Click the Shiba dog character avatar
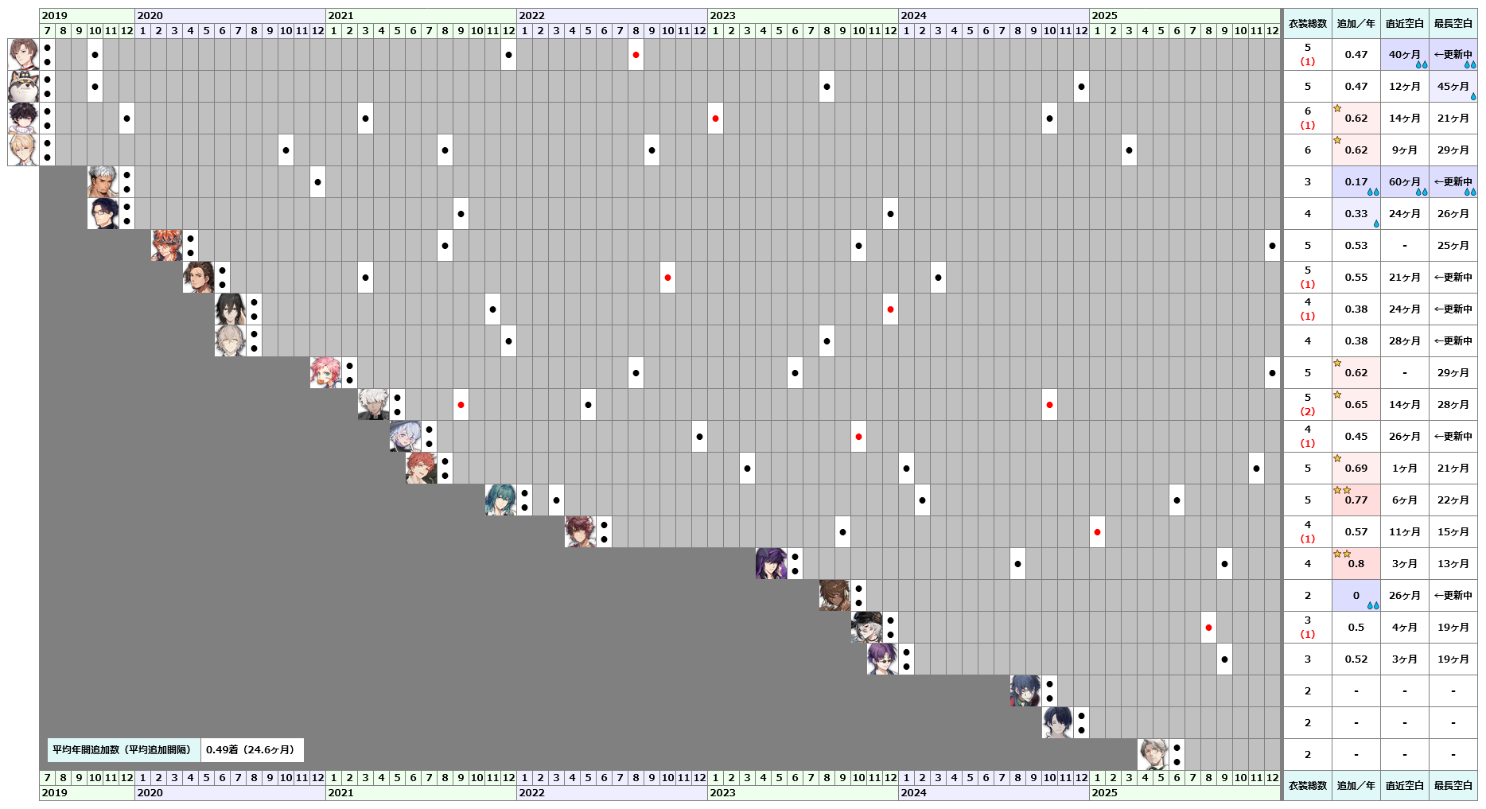Screen dimensions: 1486x809 point(23,86)
